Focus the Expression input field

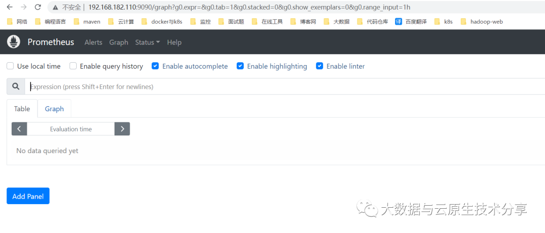(285, 87)
